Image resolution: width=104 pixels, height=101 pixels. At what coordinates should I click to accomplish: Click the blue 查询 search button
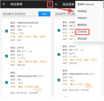[44, 14]
